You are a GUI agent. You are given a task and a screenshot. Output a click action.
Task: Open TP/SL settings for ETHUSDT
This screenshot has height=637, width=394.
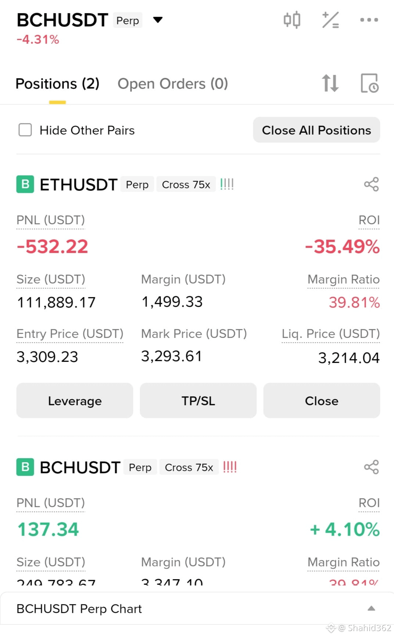pyautogui.click(x=198, y=401)
